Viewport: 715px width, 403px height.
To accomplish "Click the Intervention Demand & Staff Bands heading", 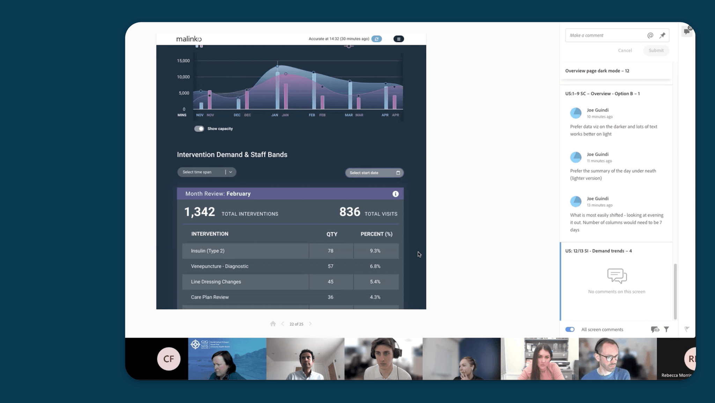I will tap(232, 154).
